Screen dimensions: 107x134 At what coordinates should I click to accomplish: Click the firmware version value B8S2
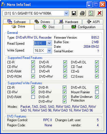pos(95,38)
